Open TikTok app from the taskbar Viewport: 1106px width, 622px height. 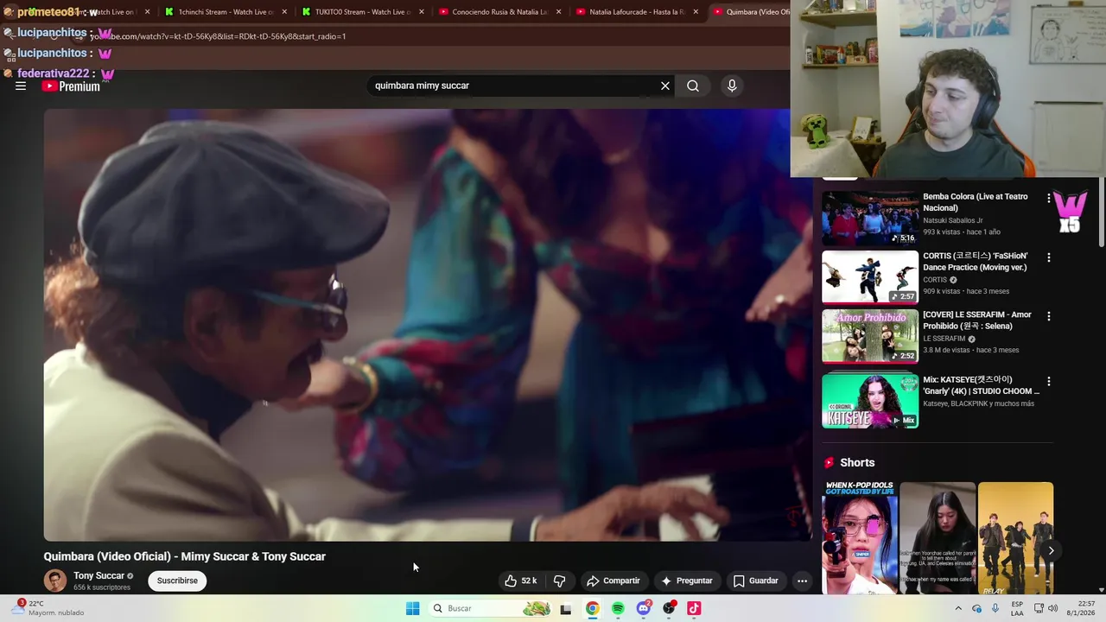[694, 608]
